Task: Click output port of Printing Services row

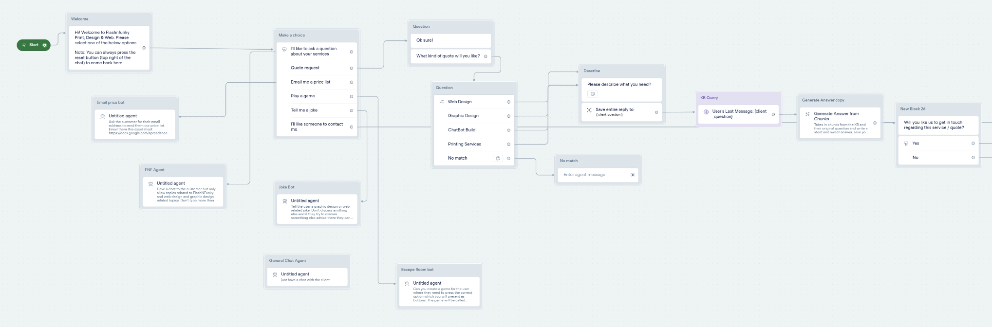Action: click(509, 145)
